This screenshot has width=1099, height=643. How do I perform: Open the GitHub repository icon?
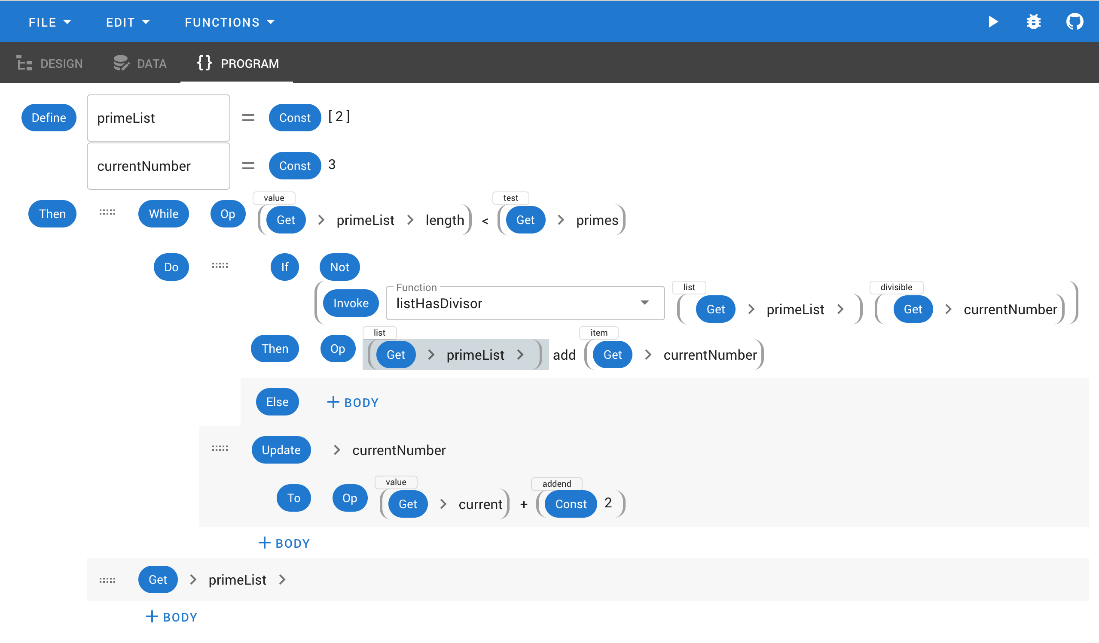1074,22
